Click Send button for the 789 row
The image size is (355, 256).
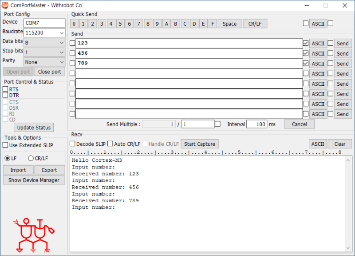(343, 64)
